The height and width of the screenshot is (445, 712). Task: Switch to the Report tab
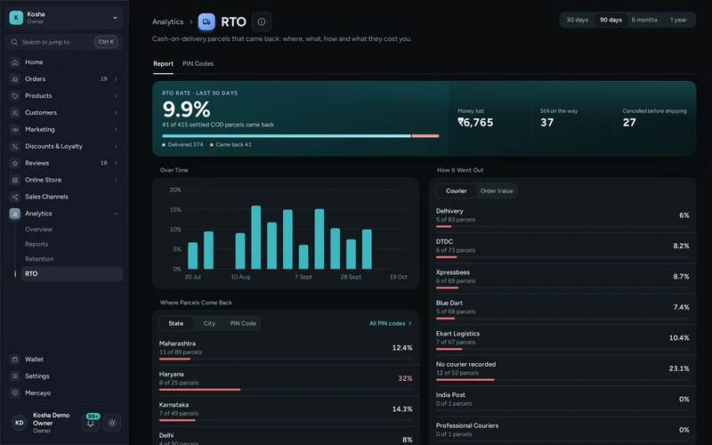pyautogui.click(x=163, y=63)
